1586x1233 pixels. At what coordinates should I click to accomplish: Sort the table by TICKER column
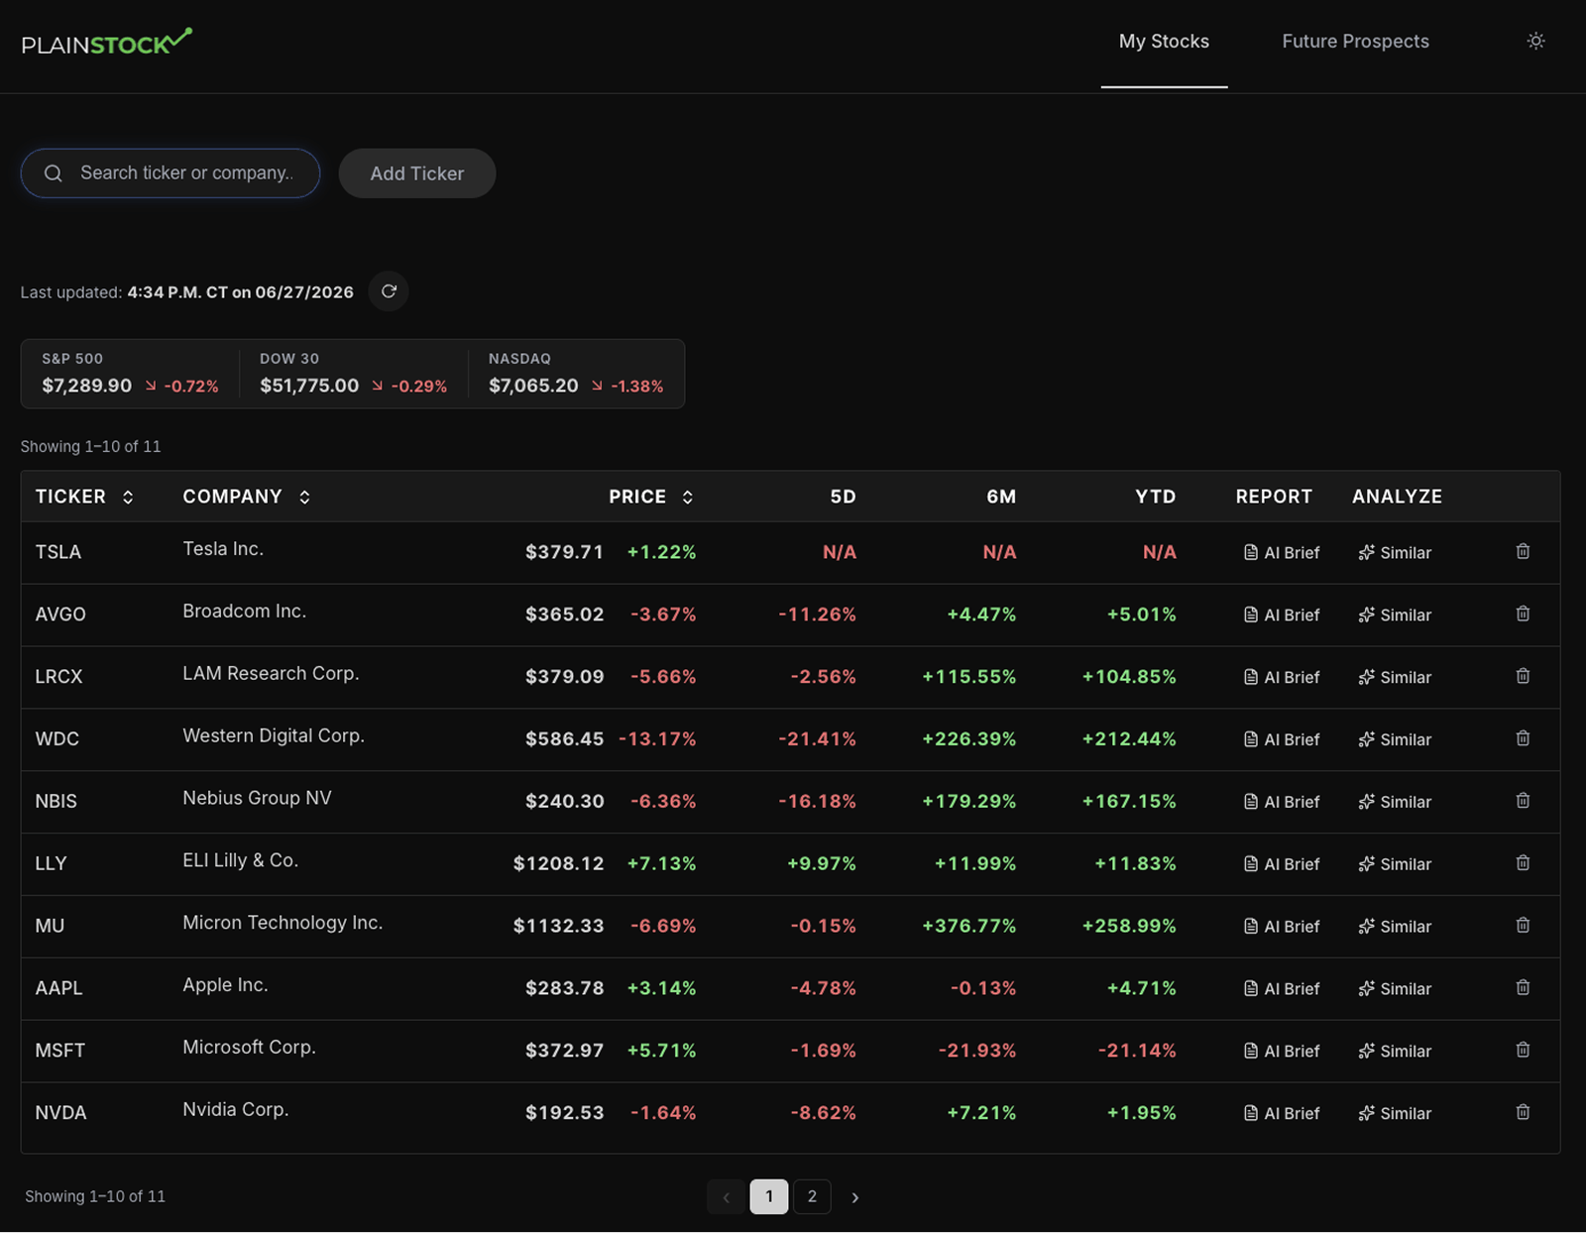[x=84, y=497]
